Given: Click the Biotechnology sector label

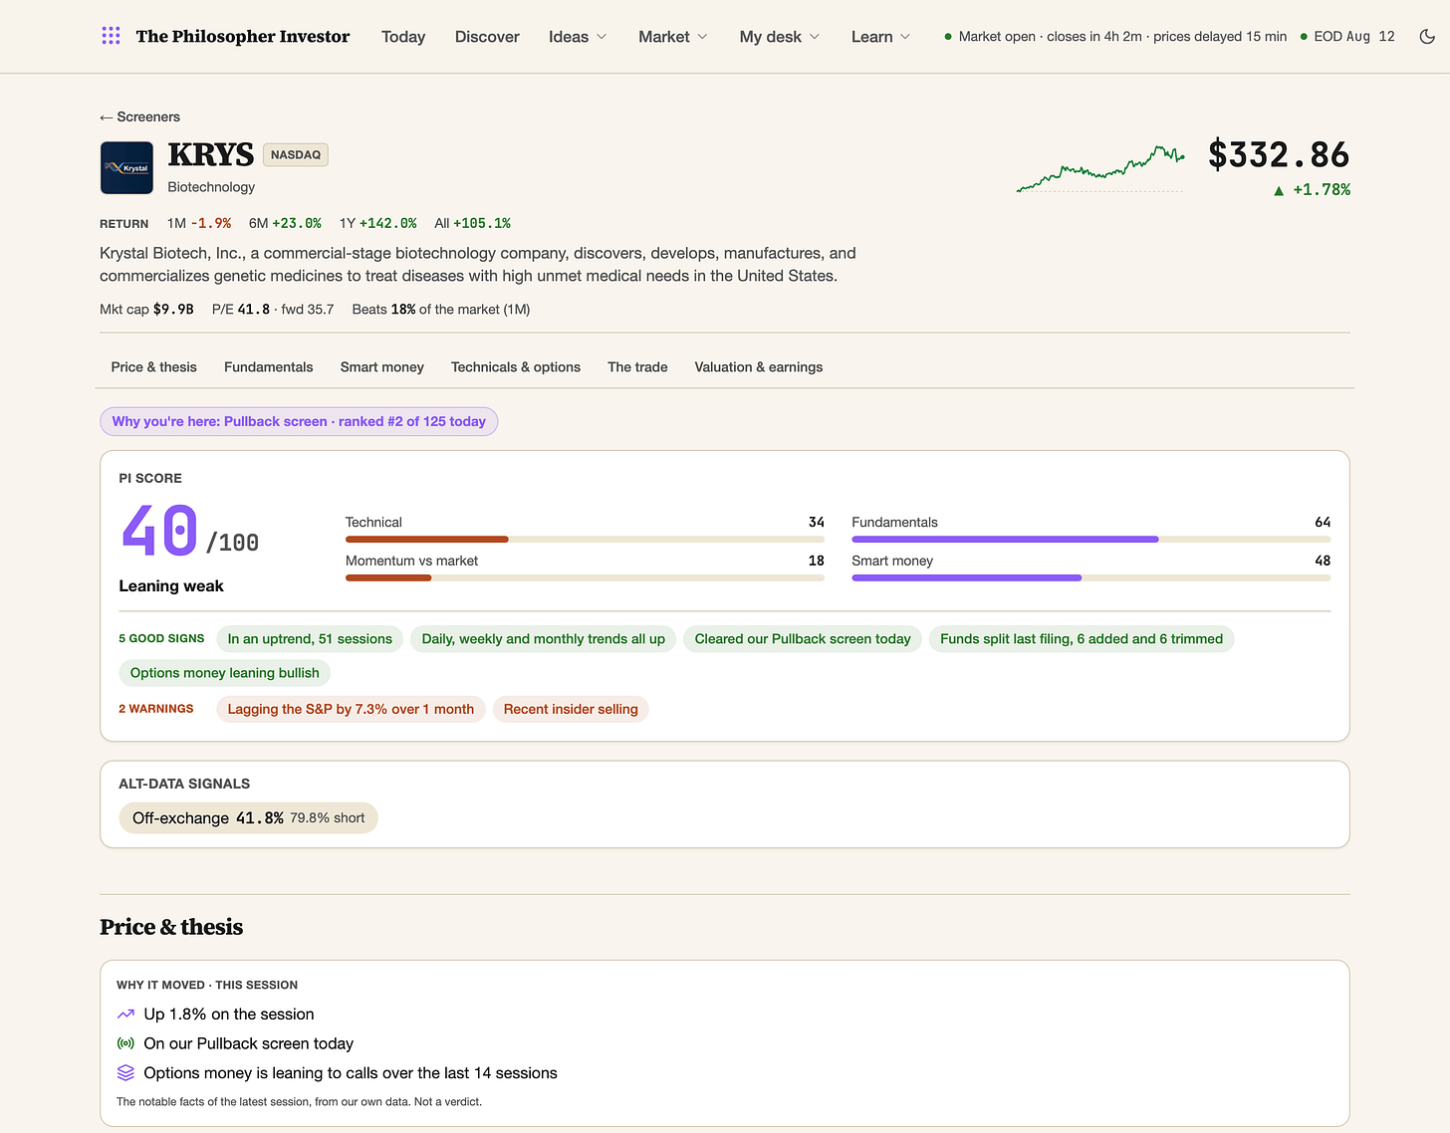Looking at the screenshot, I should pyautogui.click(x=211, y=187).
